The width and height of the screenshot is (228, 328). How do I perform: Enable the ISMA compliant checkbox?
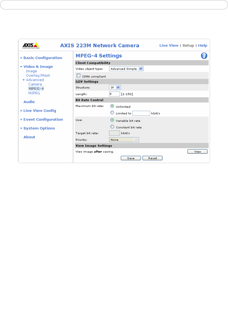79,76
